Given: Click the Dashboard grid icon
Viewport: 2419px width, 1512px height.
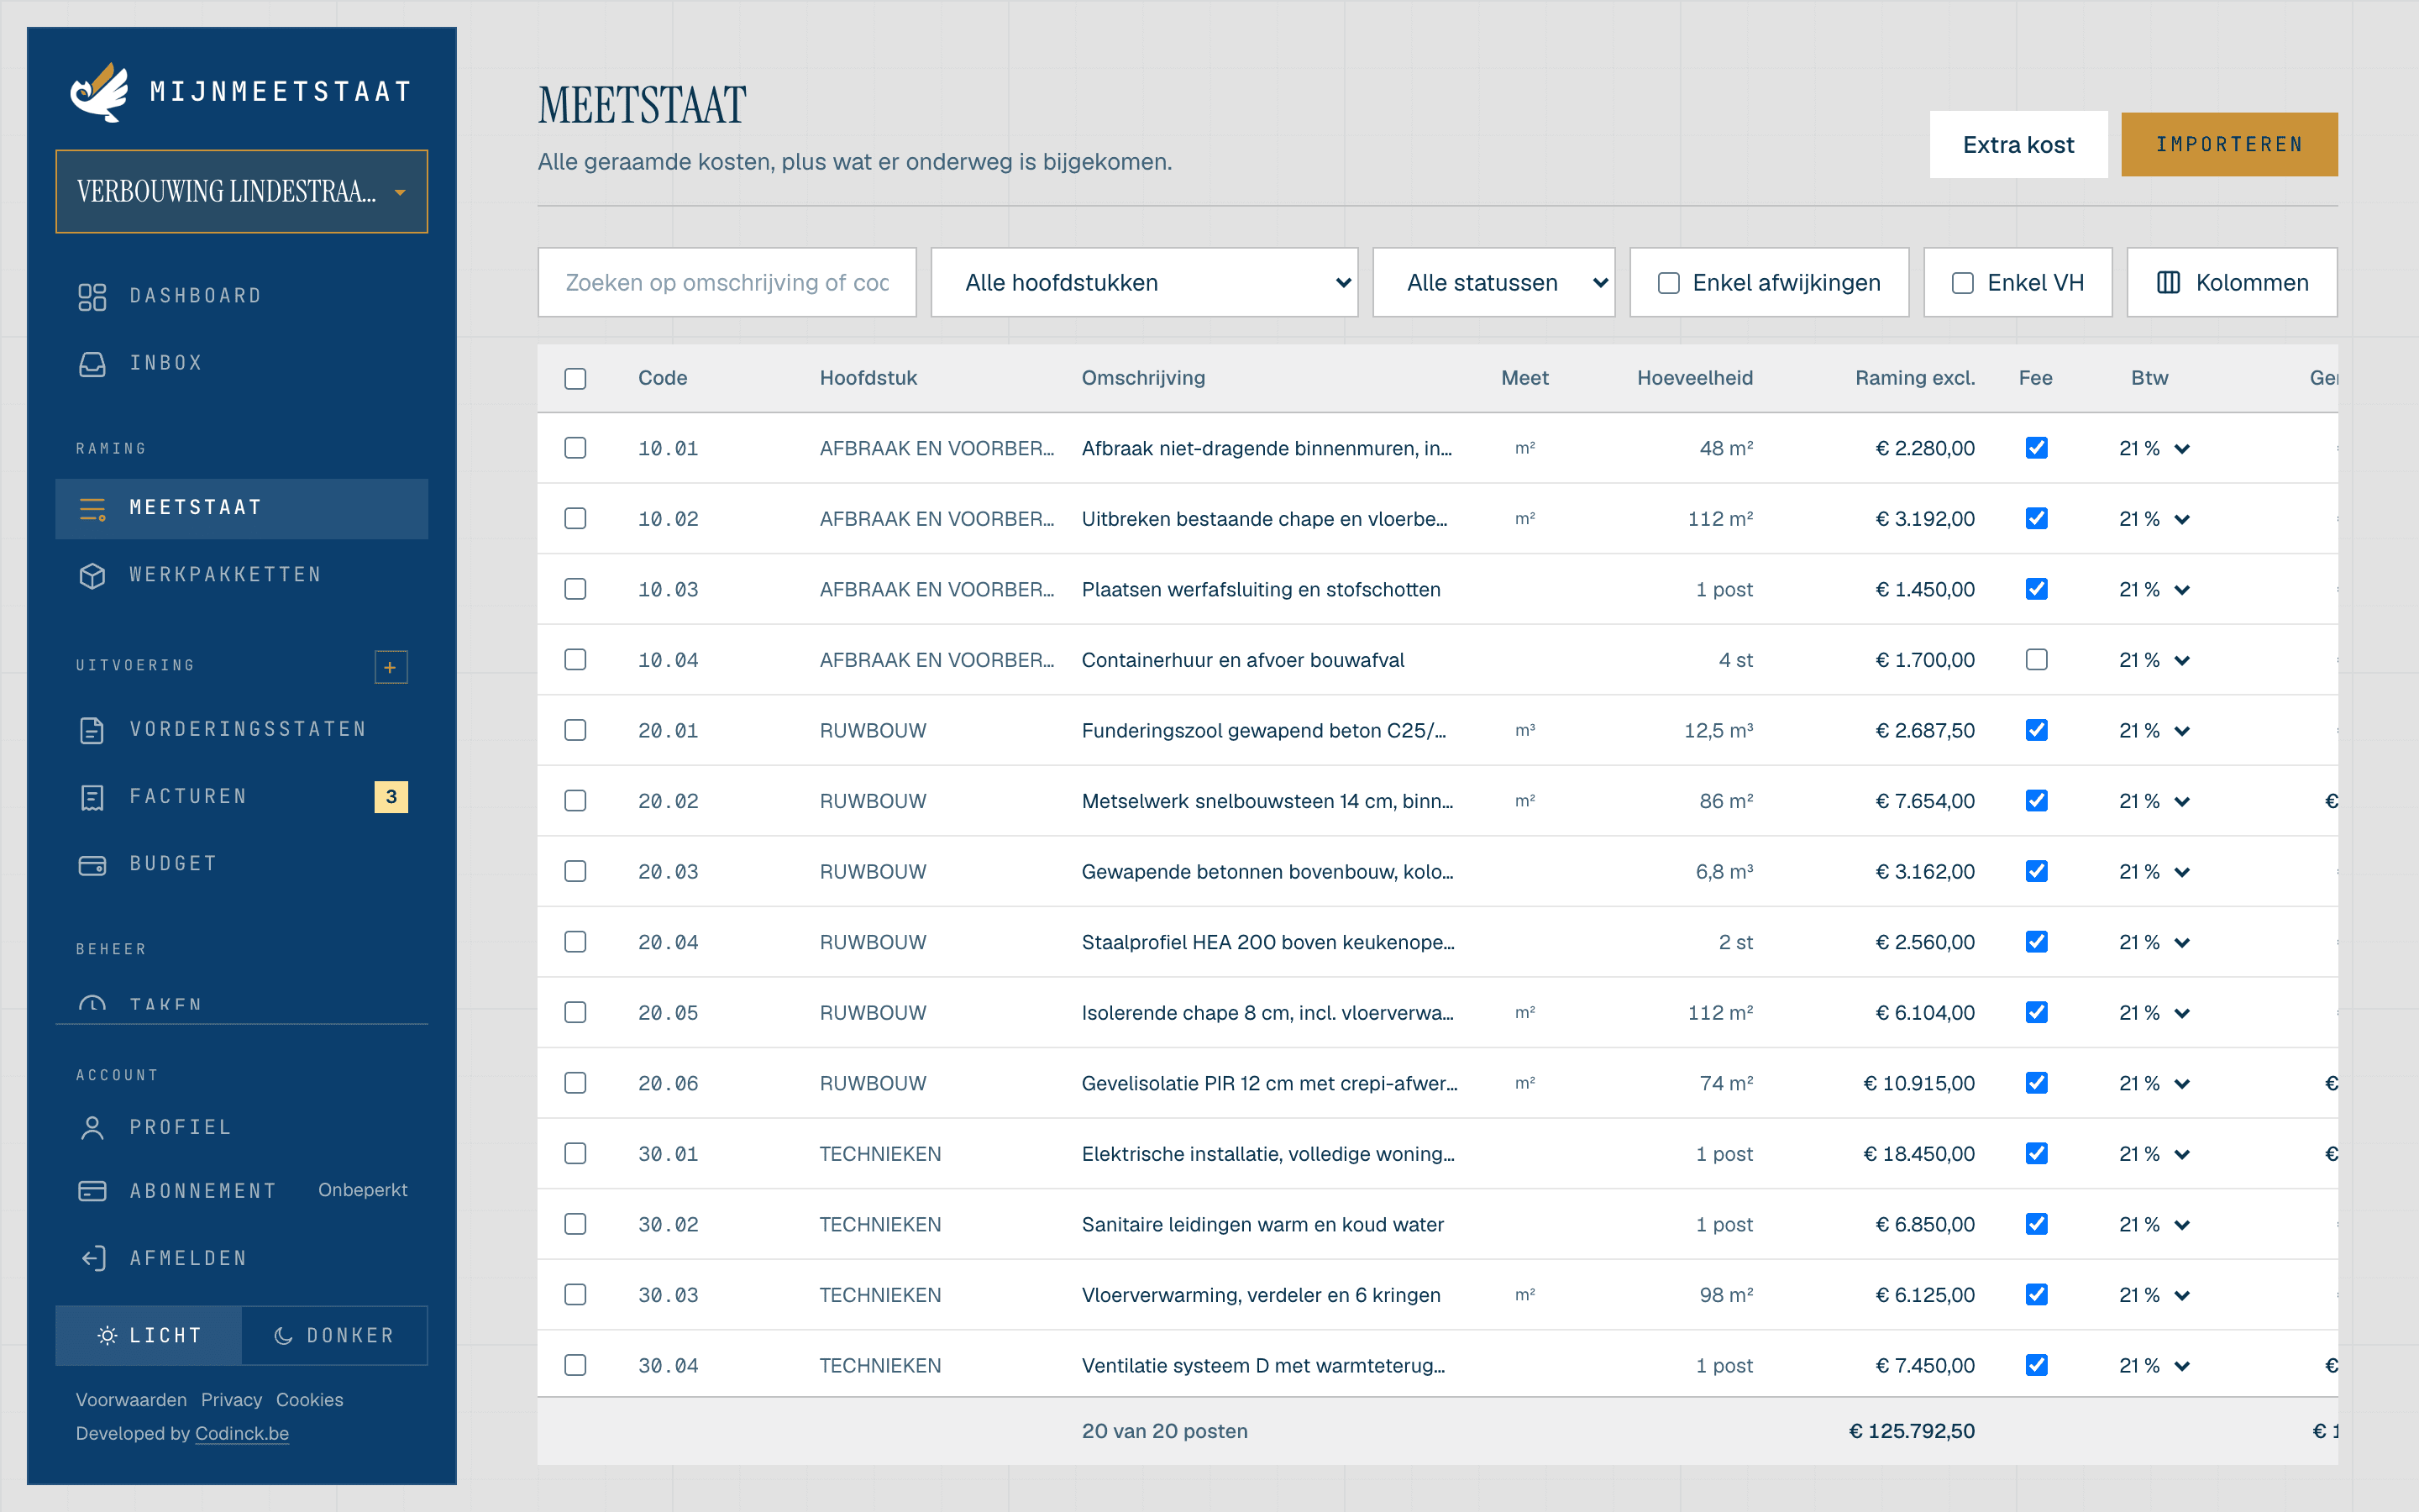Looking at the screenshot, I should [92, 297].
